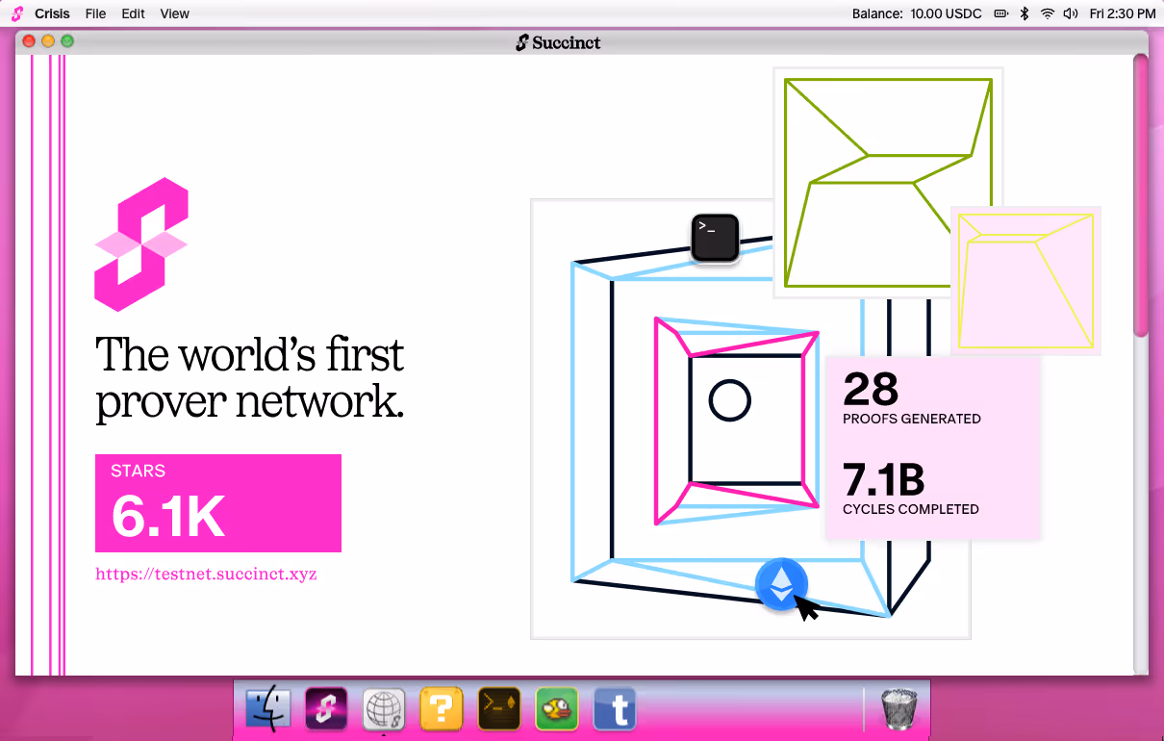Open the terminal with Ethereum dock icon

click(499, 710)
